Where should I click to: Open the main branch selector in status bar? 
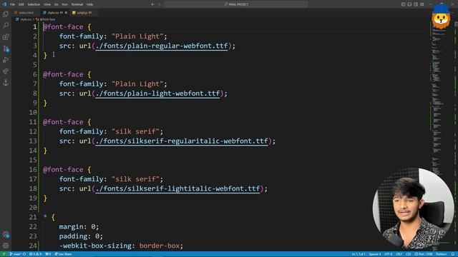pyautogui.click(x=15, y=254)
